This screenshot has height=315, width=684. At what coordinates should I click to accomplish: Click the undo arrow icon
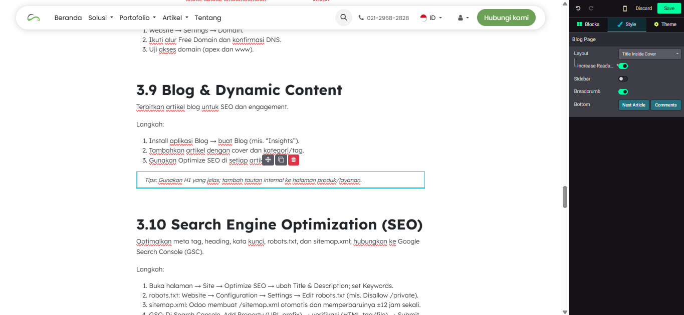[578, 8]
